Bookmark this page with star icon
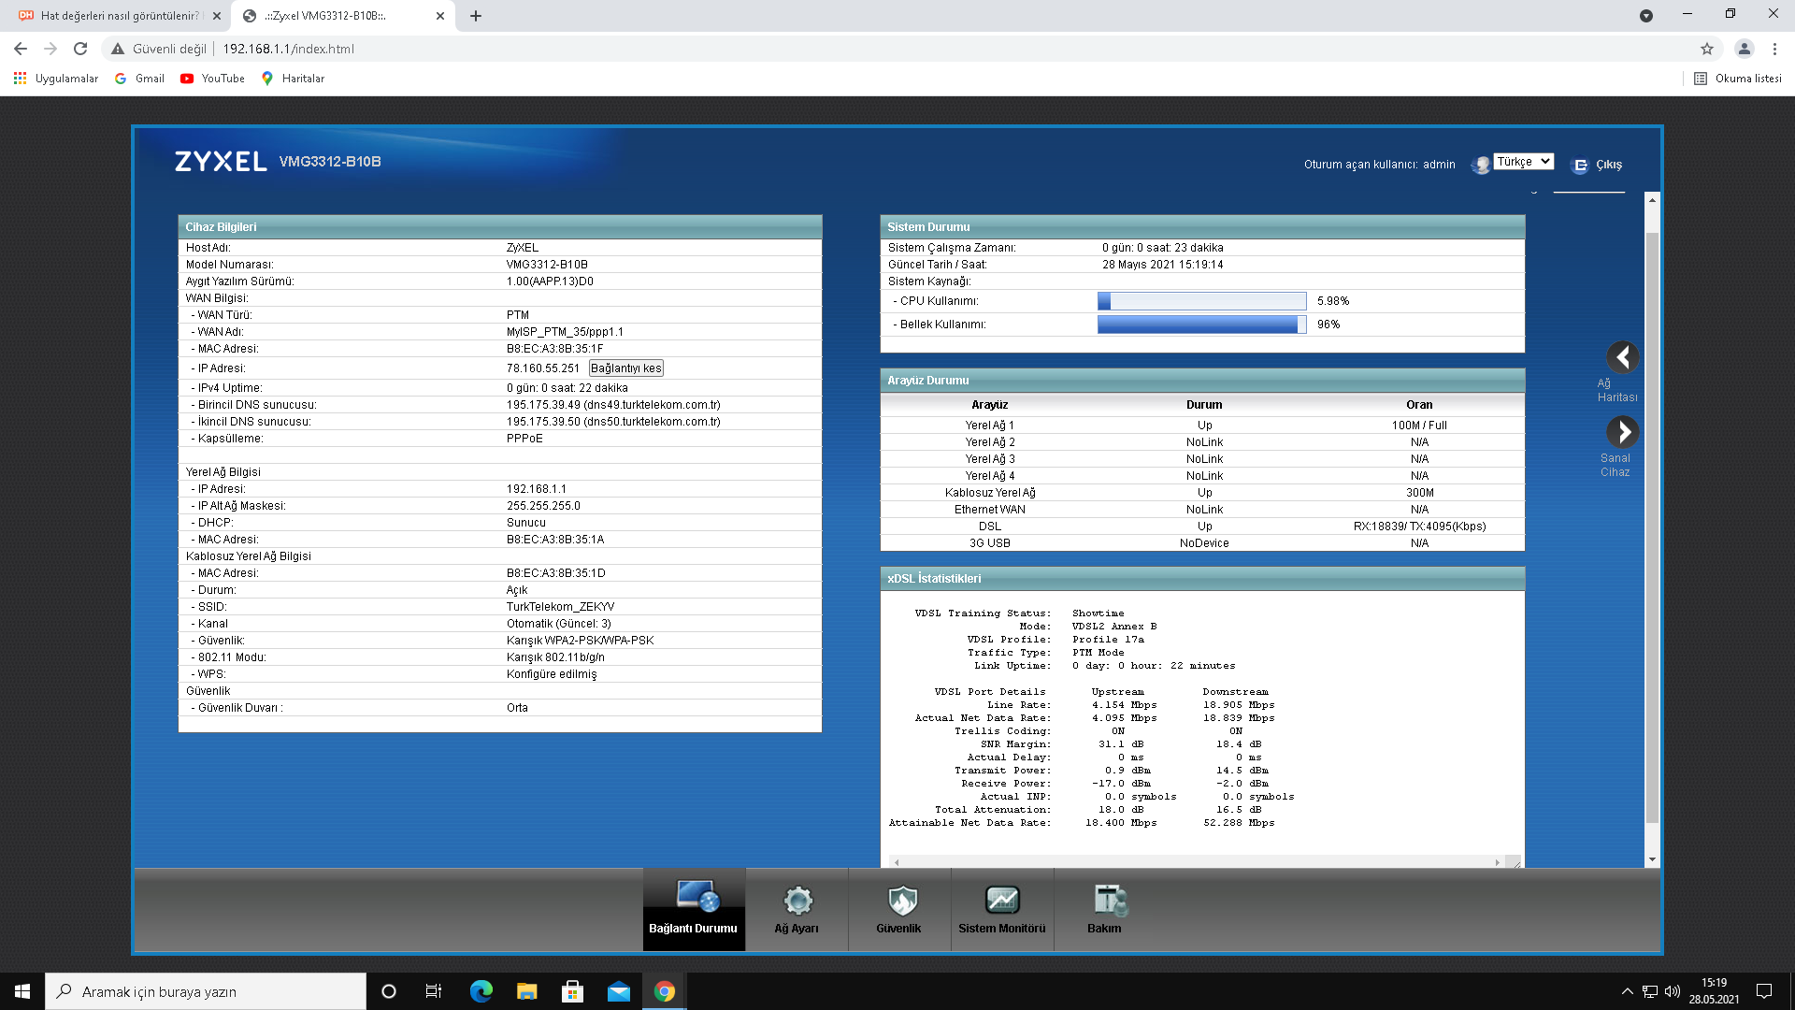Screen dimensions: 1795x1010 1706,49
